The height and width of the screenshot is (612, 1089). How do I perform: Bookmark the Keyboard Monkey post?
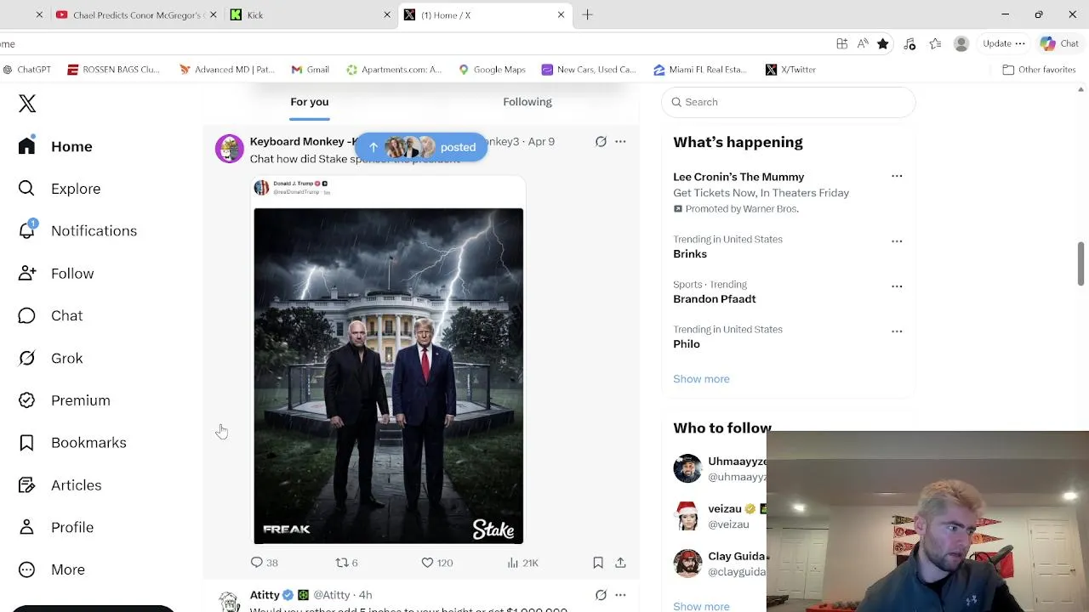coord(598,563)
